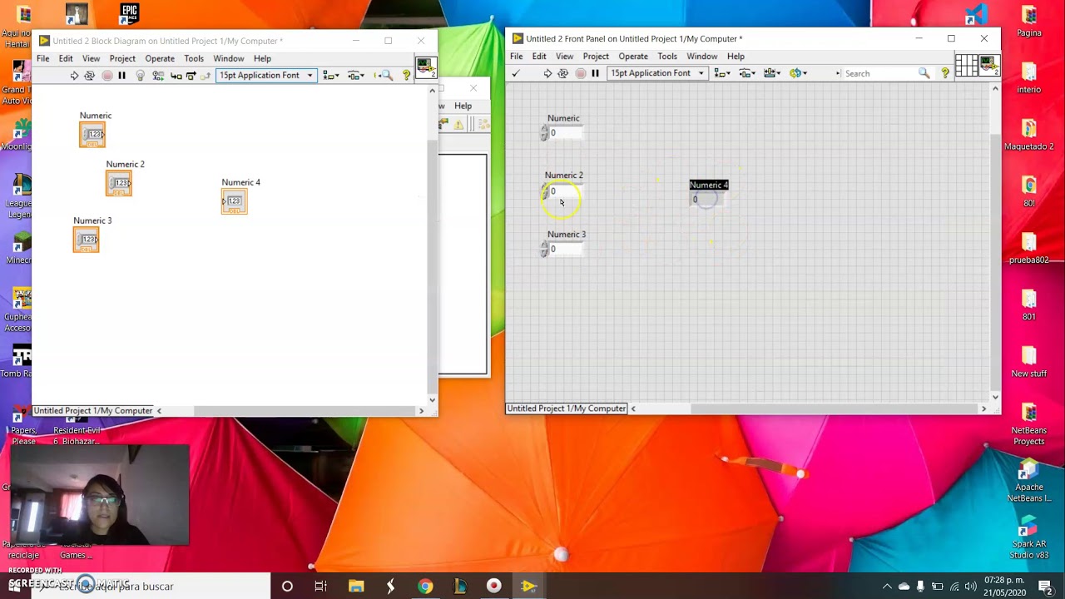The width and height of the screenshot is (1065, 599).
Task: Open Resize Objects dropdown in Front Panel
Action: [x=771, y=73]
